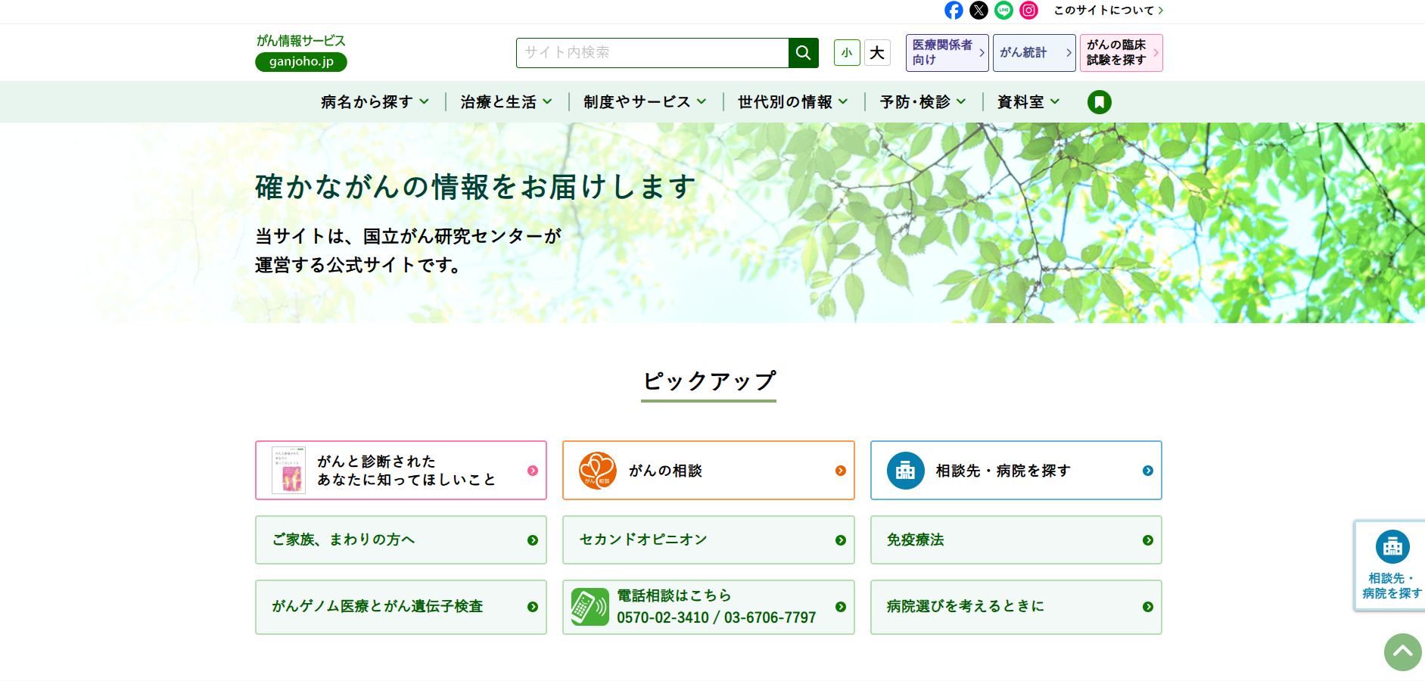Open the LINE social icon
1425x681 pixels.
click(x=1003, y=10)
